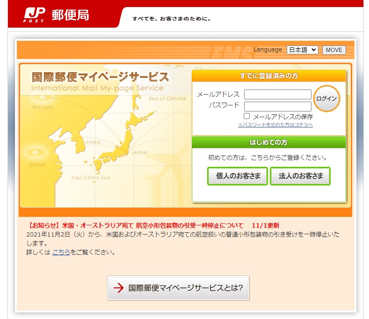
Task: Focus the パスワード input field
Action: (x=277, y=106)
